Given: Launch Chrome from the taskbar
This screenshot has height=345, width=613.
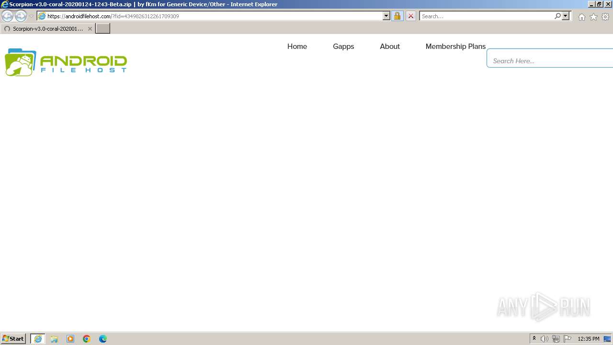Looking at the screenshot, I should [x=87, y=339].
